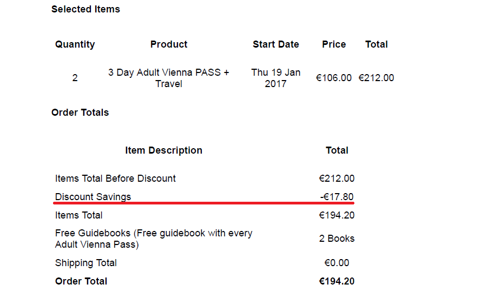Viewport: 488px width, 291px height.
Task: Click the Product column header
Action: (169, 44)
